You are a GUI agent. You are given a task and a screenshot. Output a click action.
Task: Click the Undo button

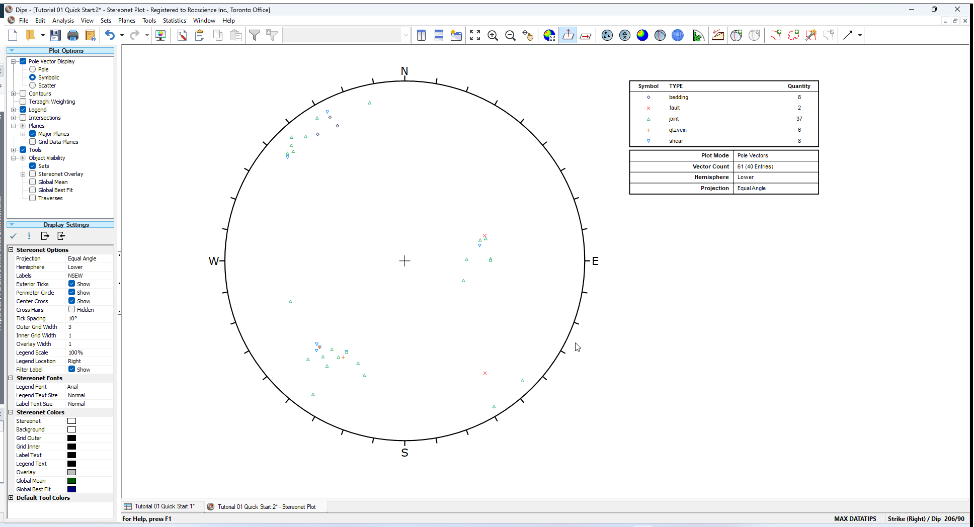pyautogui.click(x=110, y=35)
